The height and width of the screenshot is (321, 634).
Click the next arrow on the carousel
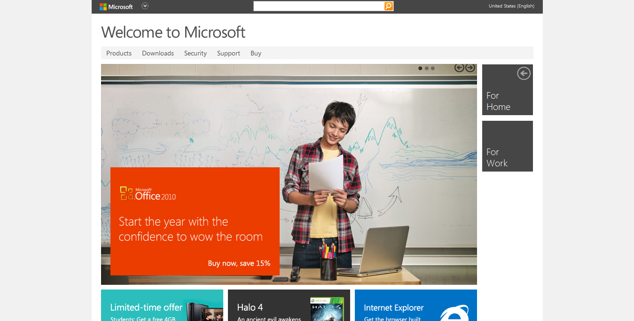coord(470,68)
